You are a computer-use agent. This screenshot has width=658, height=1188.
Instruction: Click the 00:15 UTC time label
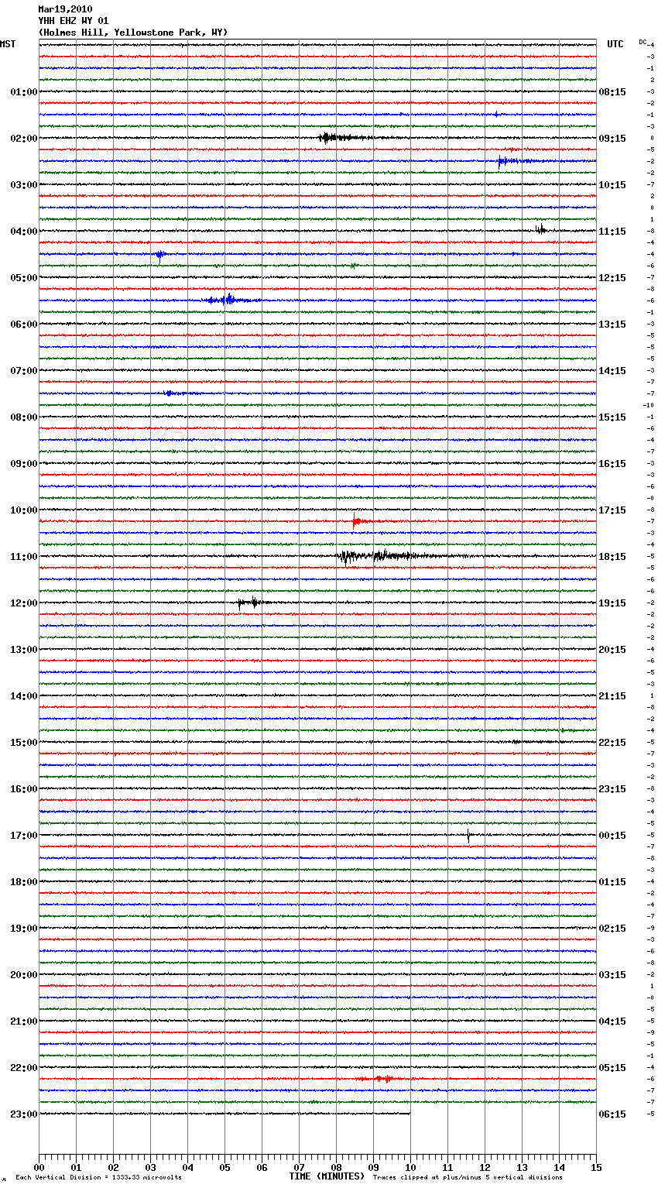[x=612, y=836]
